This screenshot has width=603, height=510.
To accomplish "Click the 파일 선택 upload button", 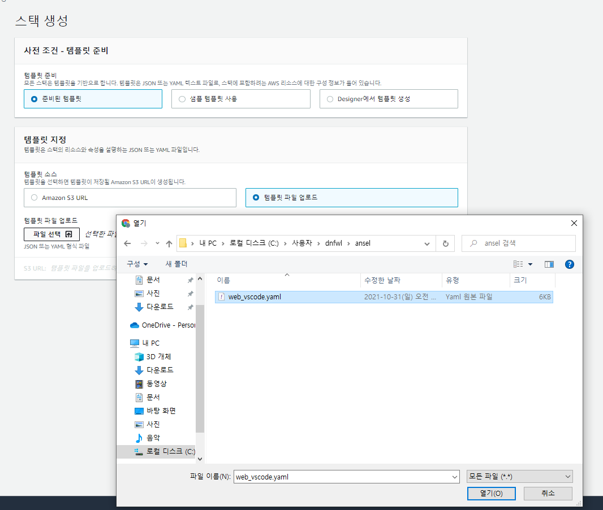I will [x=51, y=234].
